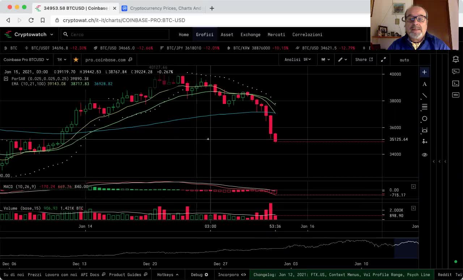Close the BTCUSD Coinbase browser tab

[x=114, y=8]
